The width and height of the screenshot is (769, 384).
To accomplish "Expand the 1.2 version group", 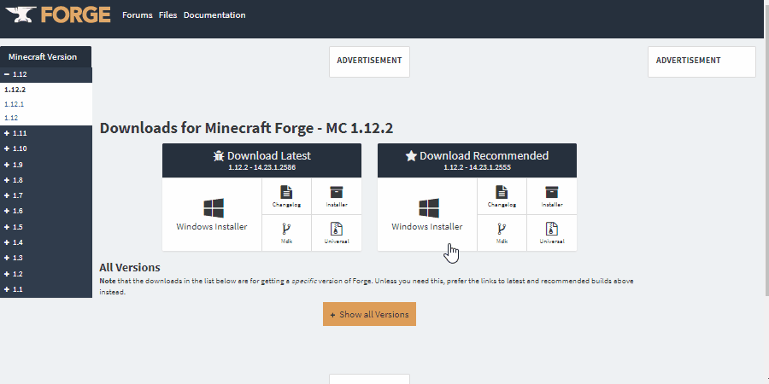I will 46,274.
